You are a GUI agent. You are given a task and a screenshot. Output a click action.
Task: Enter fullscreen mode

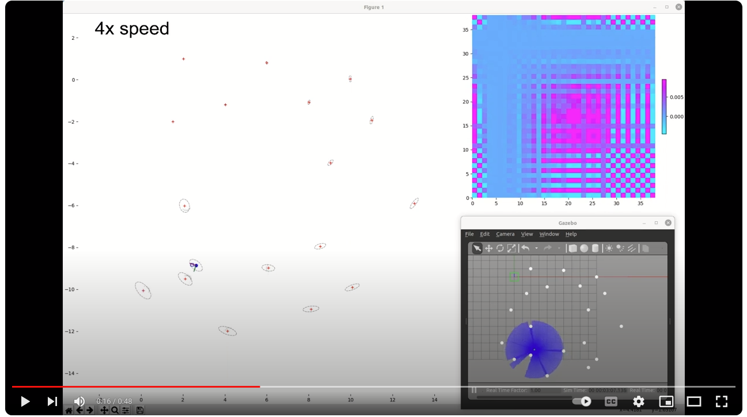(x=721, y=401)
